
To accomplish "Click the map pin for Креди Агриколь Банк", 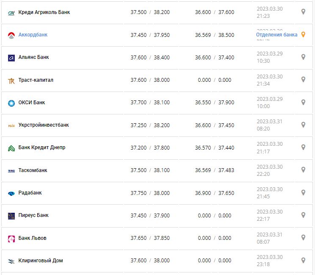I will [x=303, y=12].
